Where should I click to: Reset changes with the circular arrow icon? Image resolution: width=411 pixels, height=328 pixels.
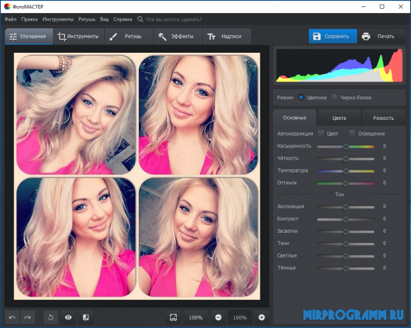tap(50, 318)
